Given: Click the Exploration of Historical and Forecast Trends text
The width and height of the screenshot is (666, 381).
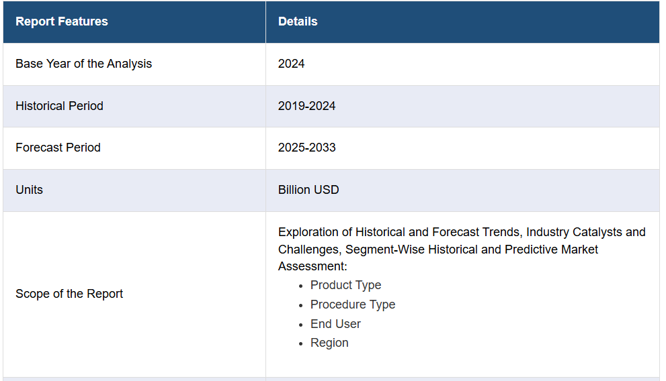Looking at the screenshot, I should point(400,232).
